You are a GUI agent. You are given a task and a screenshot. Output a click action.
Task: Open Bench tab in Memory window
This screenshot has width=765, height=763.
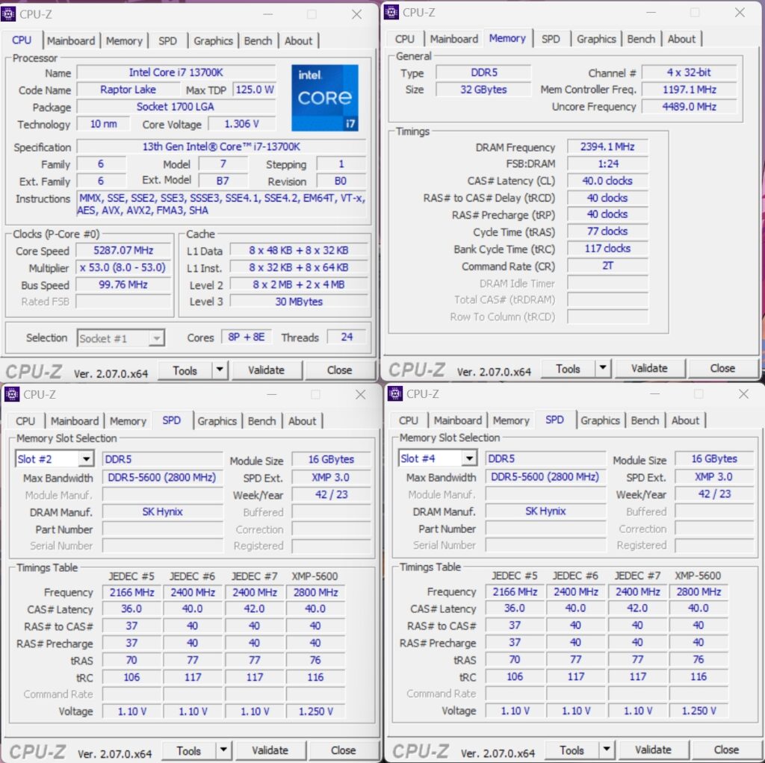click(641, 39)
